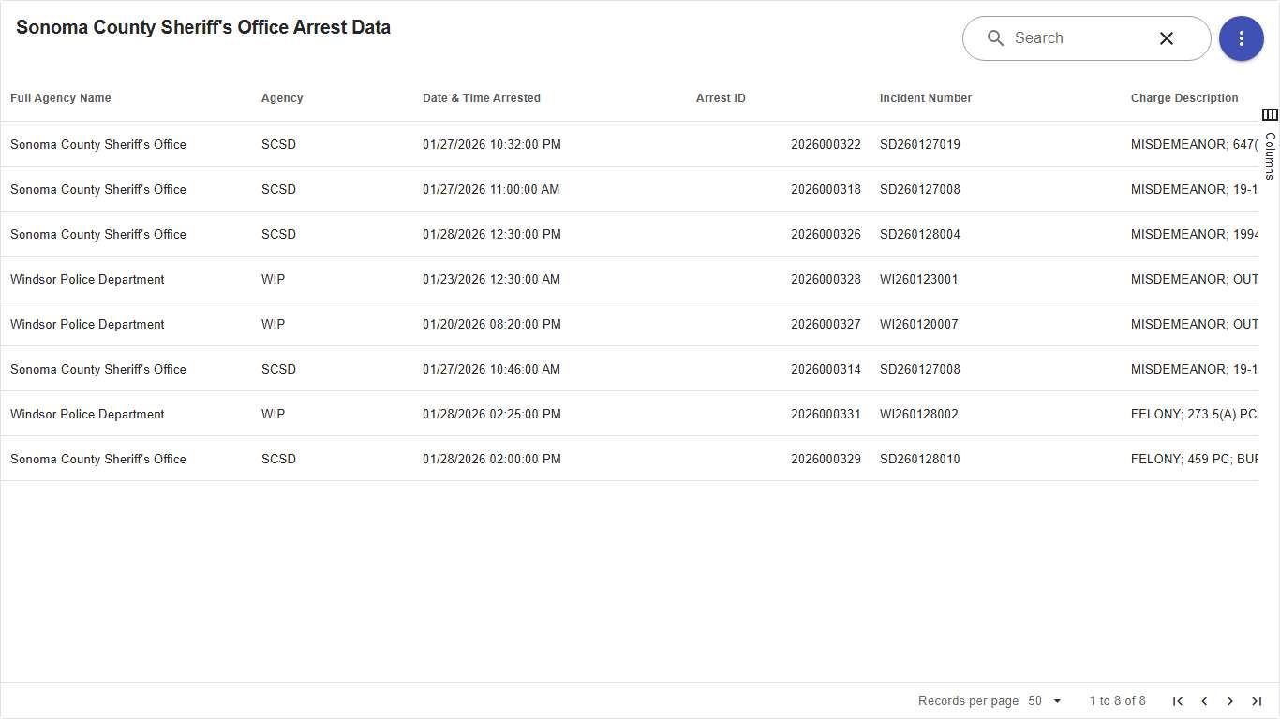Sort by the Incident Number column header
Image resolution: width=1280 pixels, height=719 pixels.
pyautogui.click(x=926, y=97)
